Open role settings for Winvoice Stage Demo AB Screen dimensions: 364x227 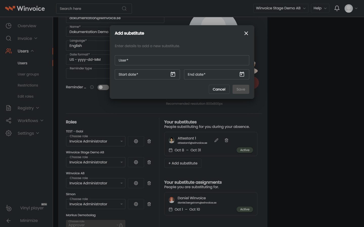pos(136,162)
